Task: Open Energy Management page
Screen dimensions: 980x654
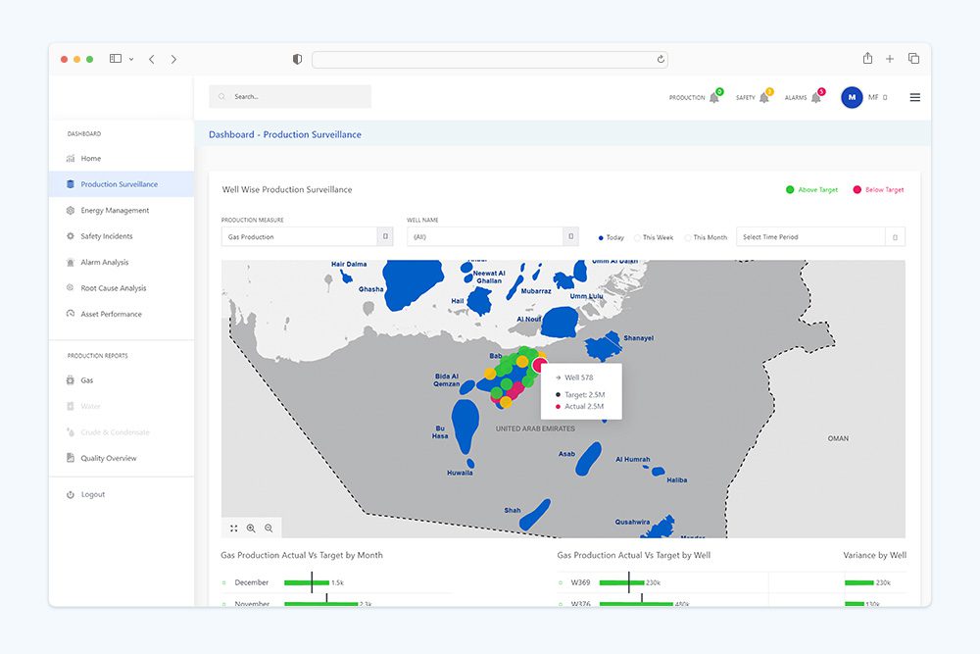Action: (x=122, y=210)
